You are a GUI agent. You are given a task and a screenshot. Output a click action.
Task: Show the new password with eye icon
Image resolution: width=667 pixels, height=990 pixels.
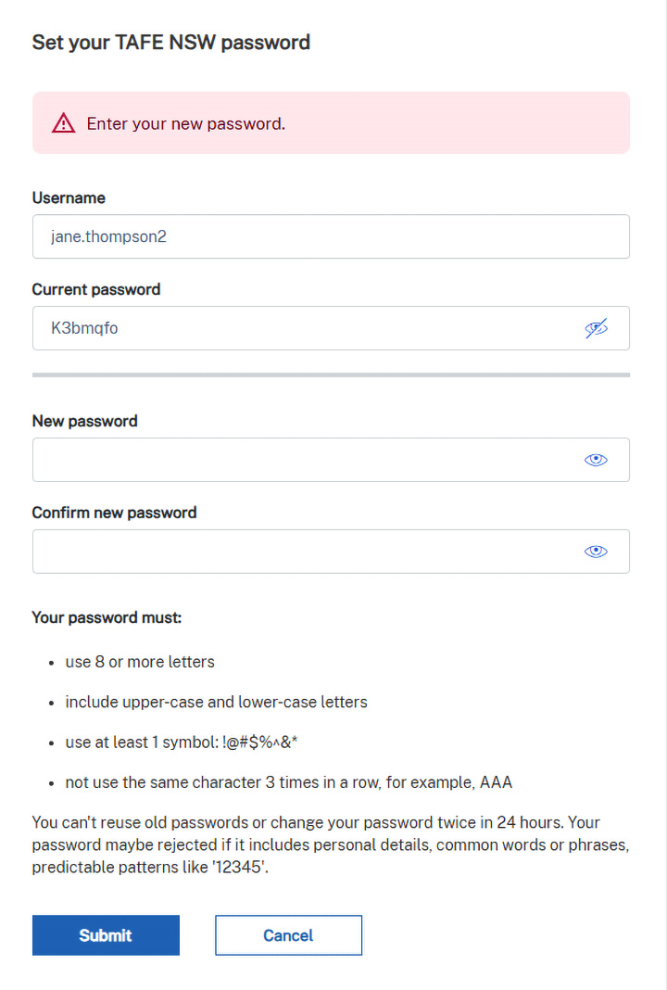(x=596, y=460)
